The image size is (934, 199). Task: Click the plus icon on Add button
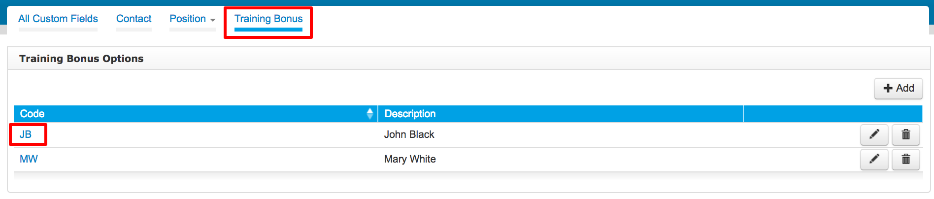pos(888,88)
